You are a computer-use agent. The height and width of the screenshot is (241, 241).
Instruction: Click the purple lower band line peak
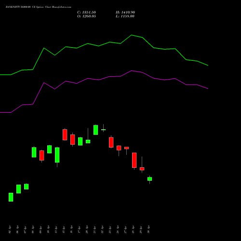pyautogui.click(x=132, y=71)
